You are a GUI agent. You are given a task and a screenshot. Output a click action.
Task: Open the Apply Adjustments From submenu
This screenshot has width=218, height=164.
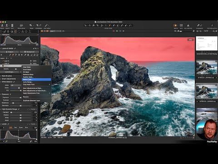36,93
